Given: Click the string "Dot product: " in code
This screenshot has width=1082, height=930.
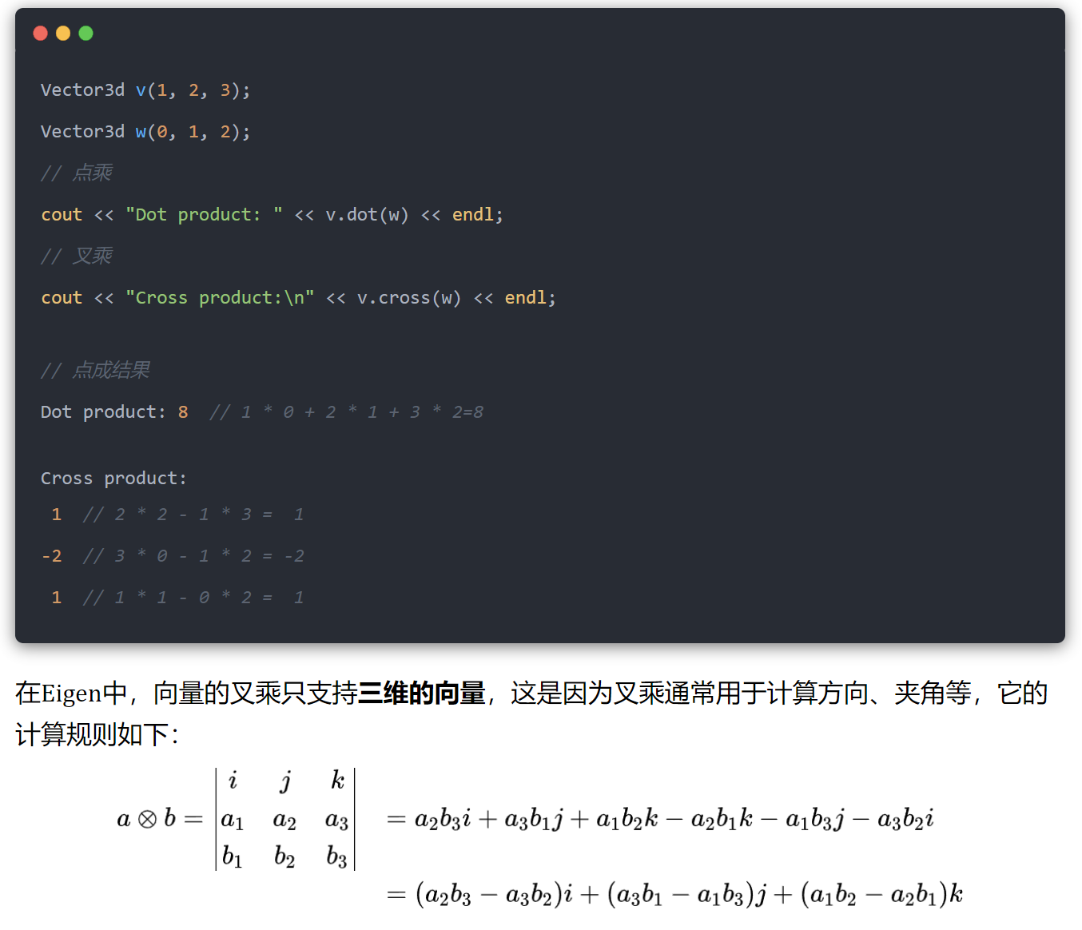Looking at the screenshot, I should tap(204, 215).
